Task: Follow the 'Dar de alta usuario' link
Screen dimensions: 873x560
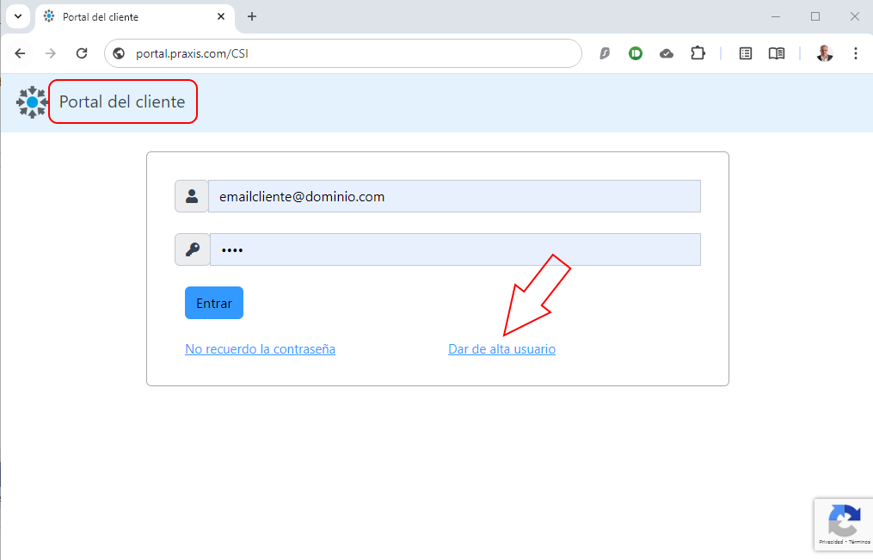Action: 501,349
